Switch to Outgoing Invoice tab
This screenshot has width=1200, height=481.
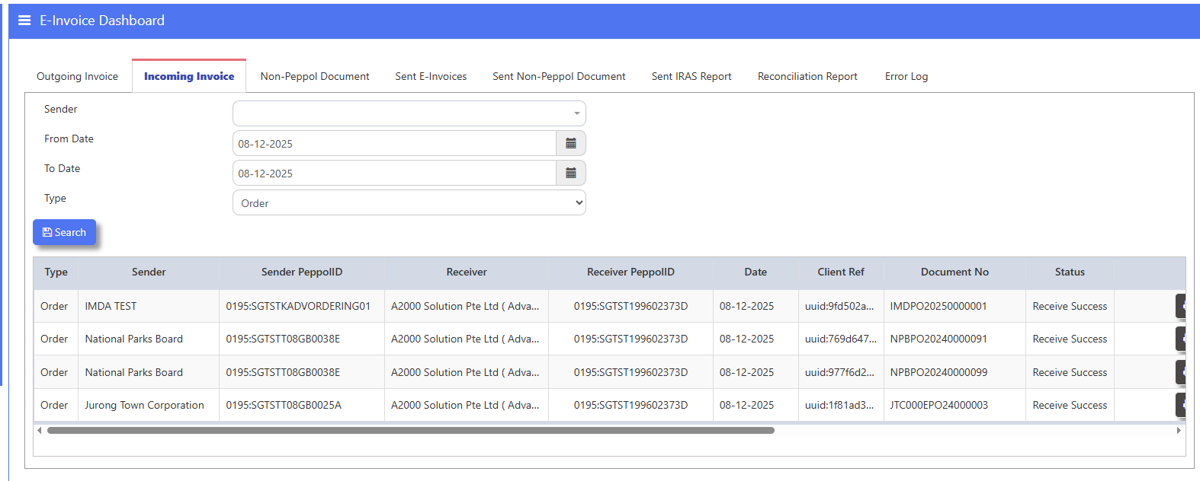77,76
